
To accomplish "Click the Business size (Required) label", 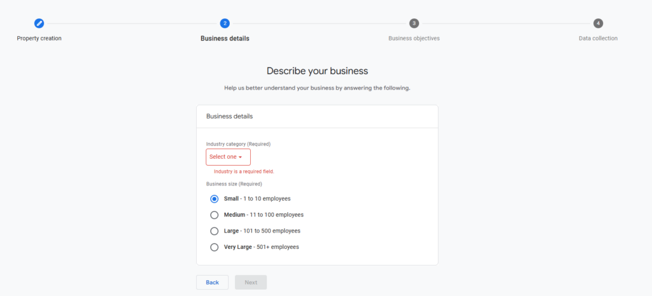I will [x=234, y=184].
